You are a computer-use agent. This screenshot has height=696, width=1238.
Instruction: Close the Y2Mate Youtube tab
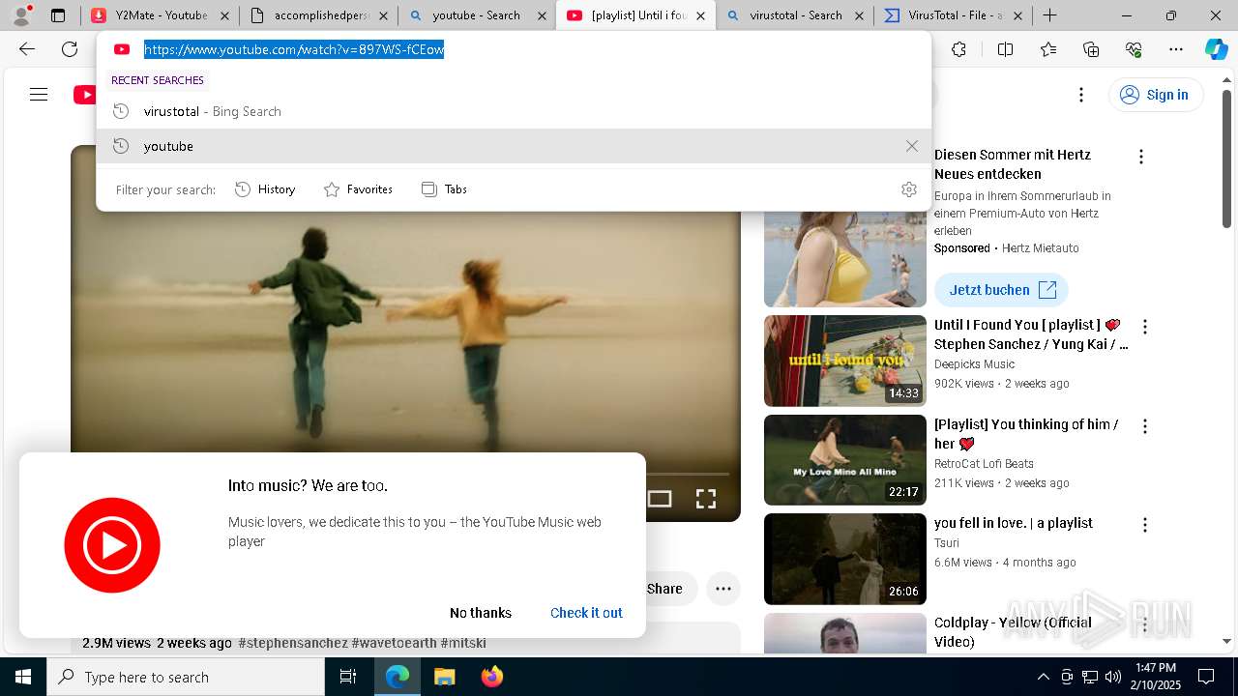[224, 15]
